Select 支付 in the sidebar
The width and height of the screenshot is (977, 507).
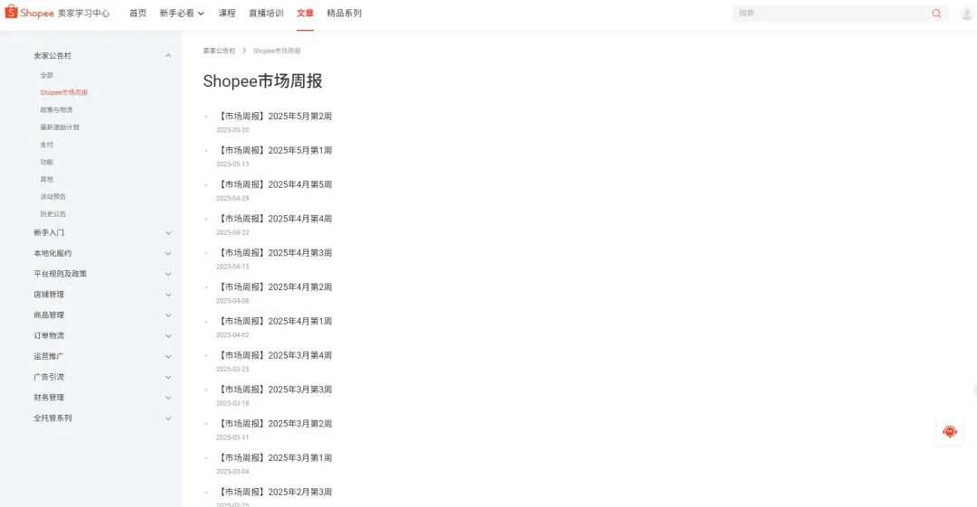pos(47,145)
